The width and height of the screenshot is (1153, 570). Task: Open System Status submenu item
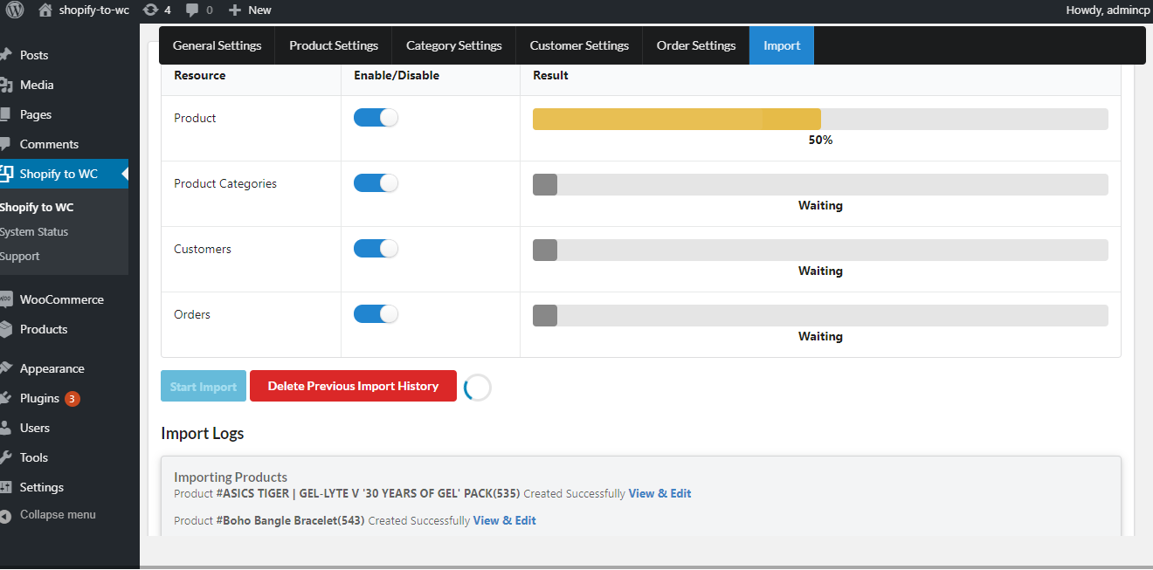pos(34,232)
